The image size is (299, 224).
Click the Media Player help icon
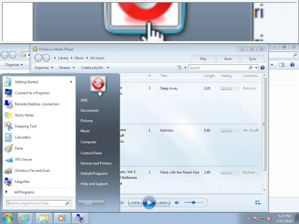[x=263, y=68]
